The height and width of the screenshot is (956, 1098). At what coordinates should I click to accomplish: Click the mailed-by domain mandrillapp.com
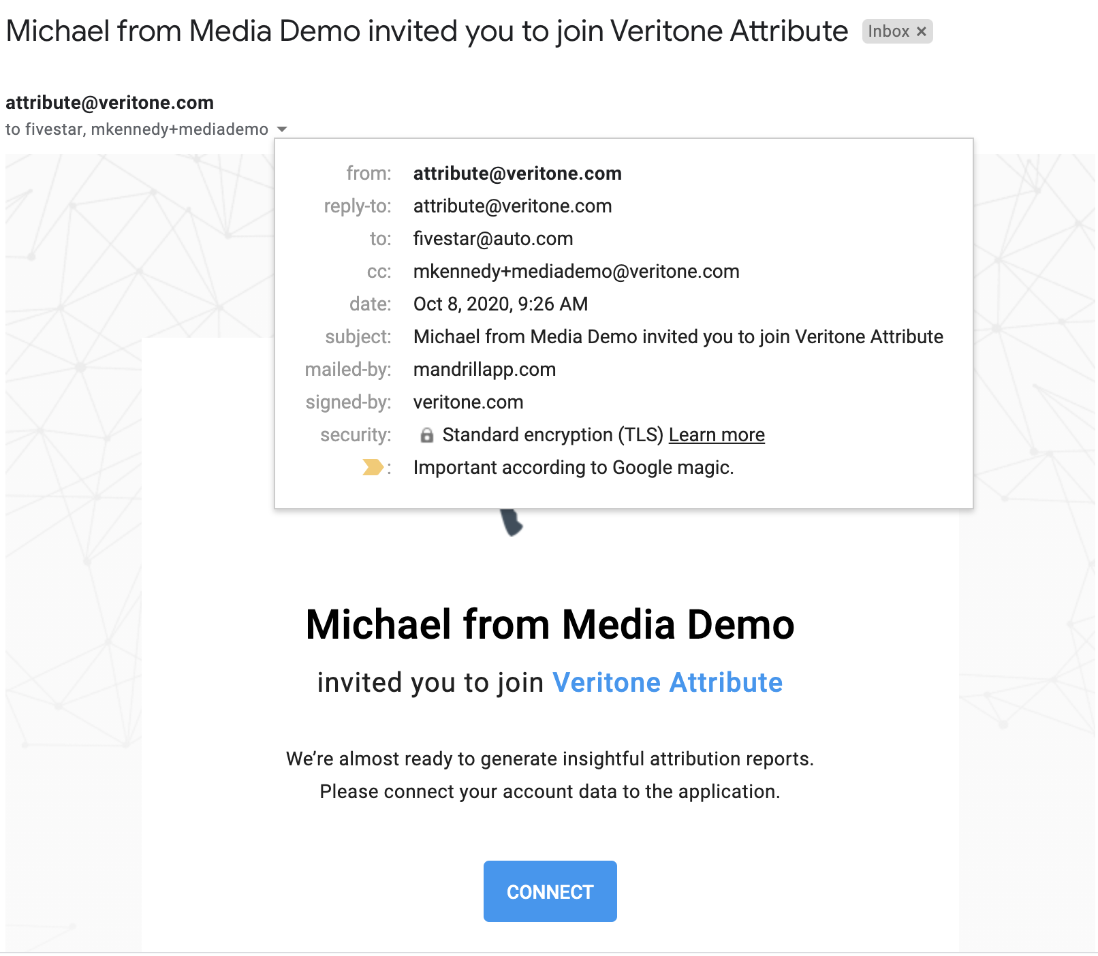tap(484, 370)
